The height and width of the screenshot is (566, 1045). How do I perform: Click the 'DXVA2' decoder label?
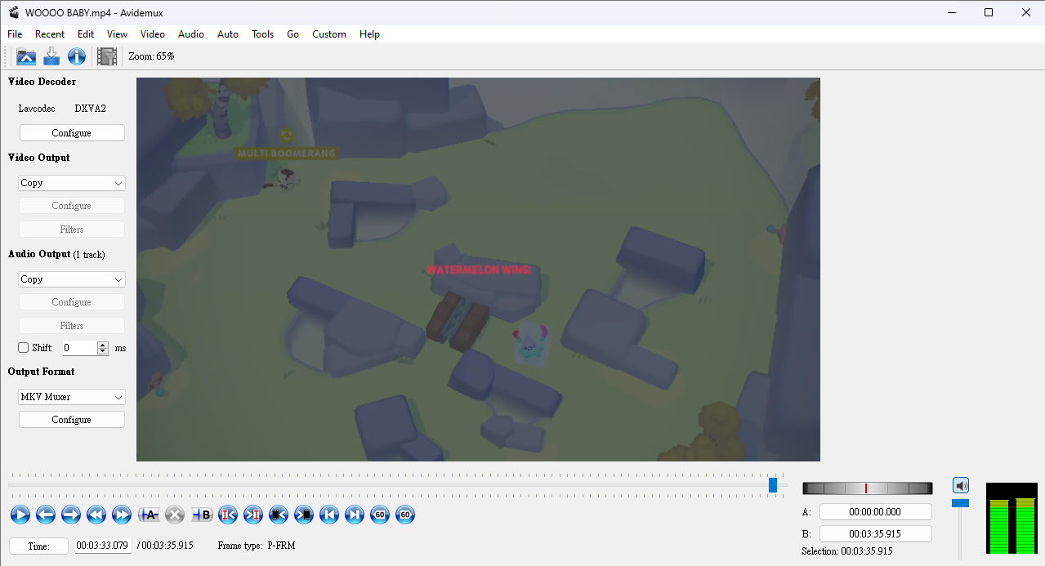(91, 109)
